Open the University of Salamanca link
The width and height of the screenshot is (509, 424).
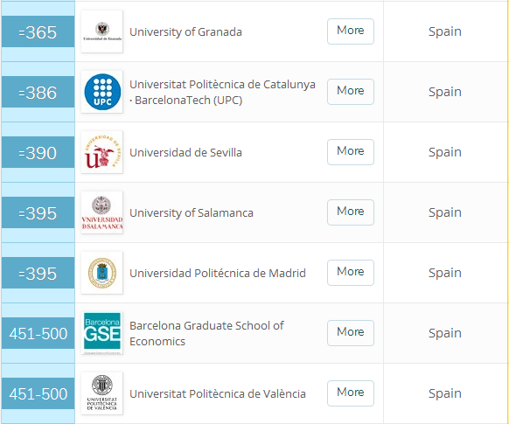click(x=192, y=213)
